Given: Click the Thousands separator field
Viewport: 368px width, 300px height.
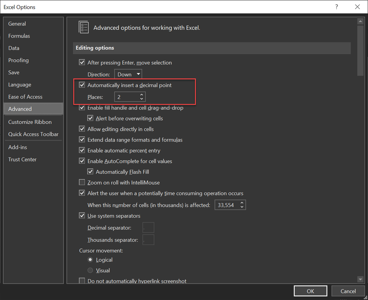Looking at the screenshot, I should click(148, 240).
